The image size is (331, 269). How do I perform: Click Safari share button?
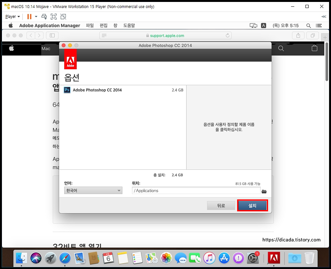coord(298,35)
